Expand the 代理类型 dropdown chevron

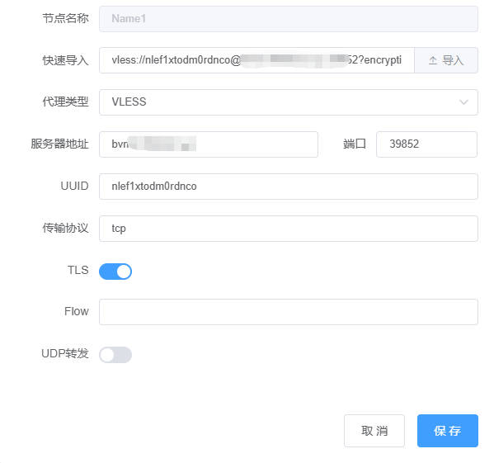coord(463,102)
